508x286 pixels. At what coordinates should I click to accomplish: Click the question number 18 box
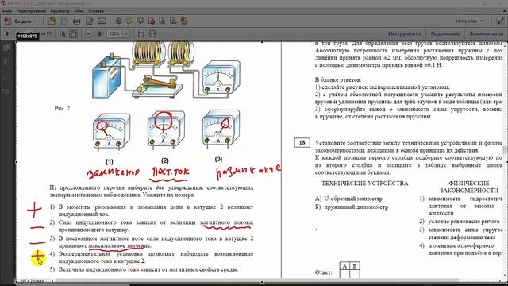(x=302, y=142)
